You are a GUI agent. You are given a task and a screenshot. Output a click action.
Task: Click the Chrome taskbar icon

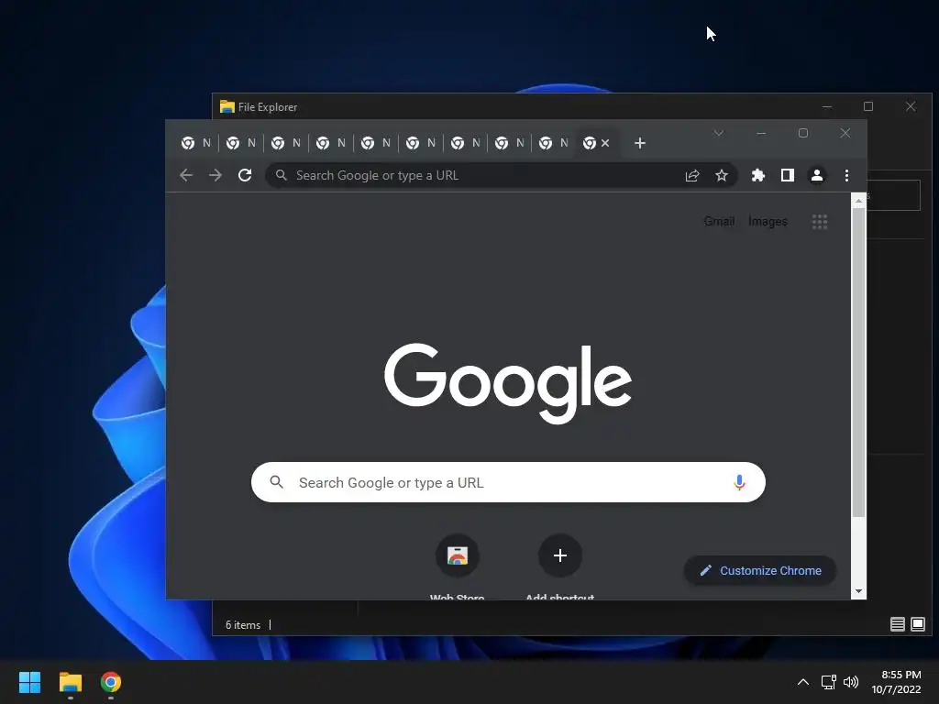coord(111,682)
